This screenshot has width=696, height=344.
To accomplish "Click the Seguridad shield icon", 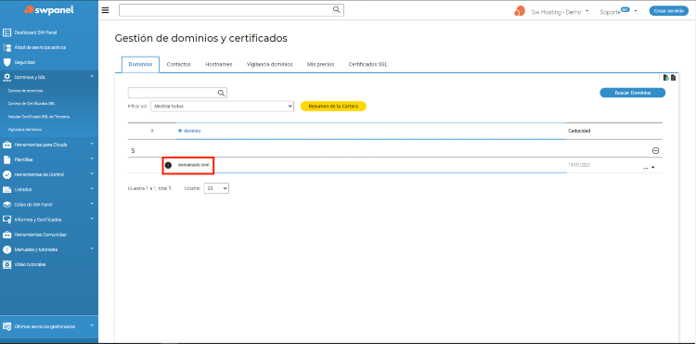I will pos(6,62).
